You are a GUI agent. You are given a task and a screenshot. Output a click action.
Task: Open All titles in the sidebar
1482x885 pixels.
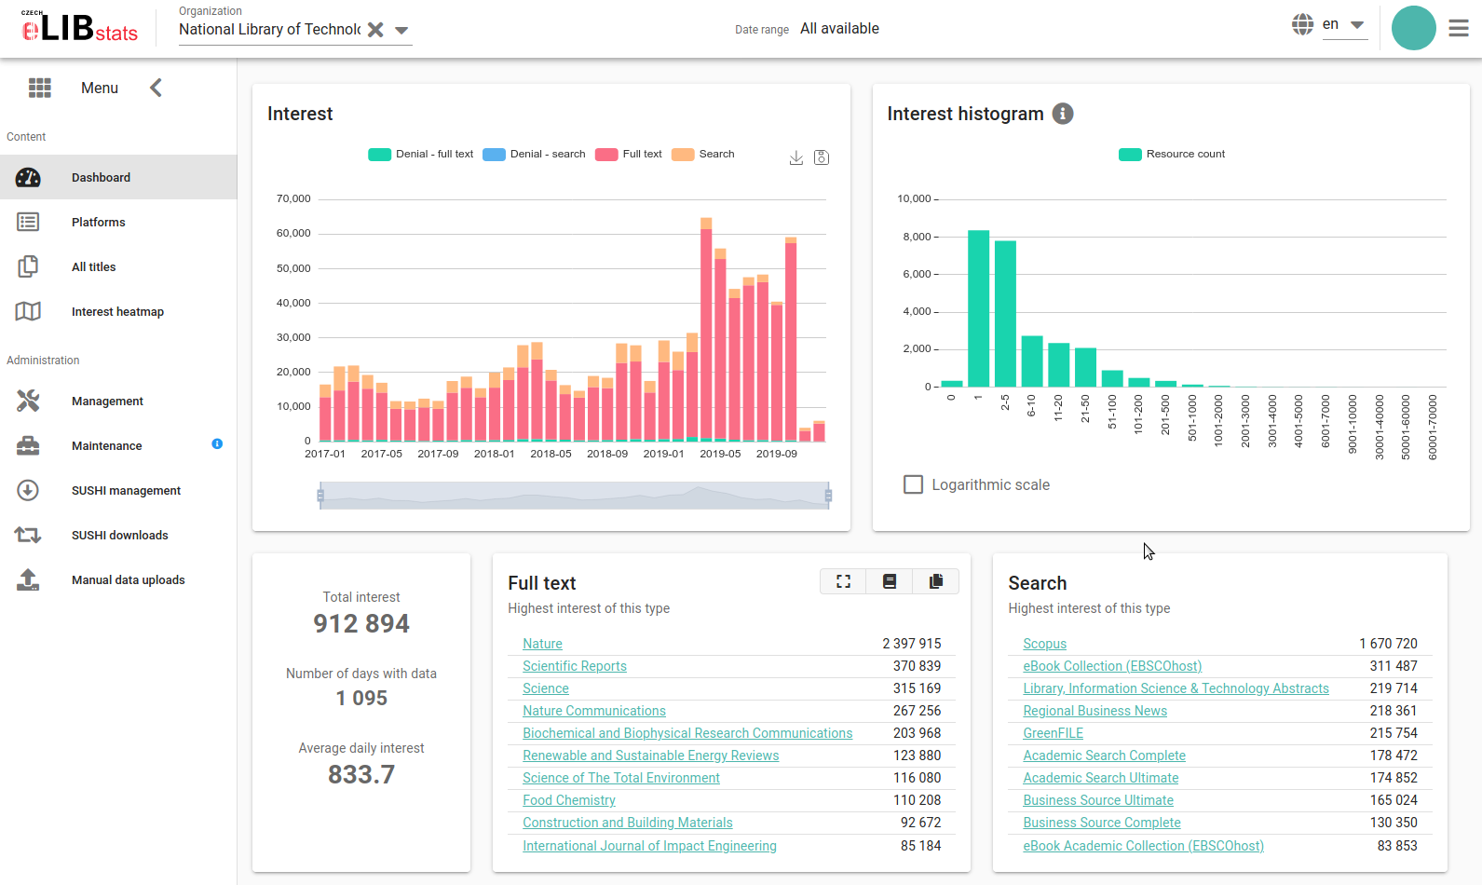click(118, 266)
